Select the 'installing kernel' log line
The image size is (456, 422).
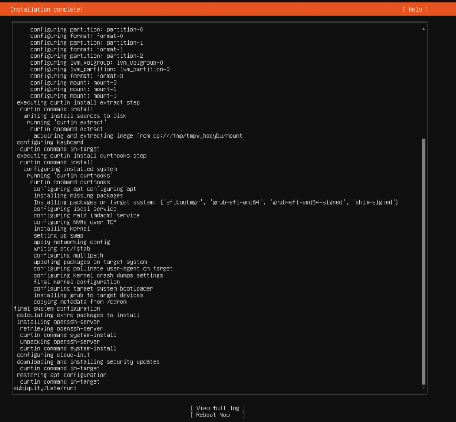[61, 229]
